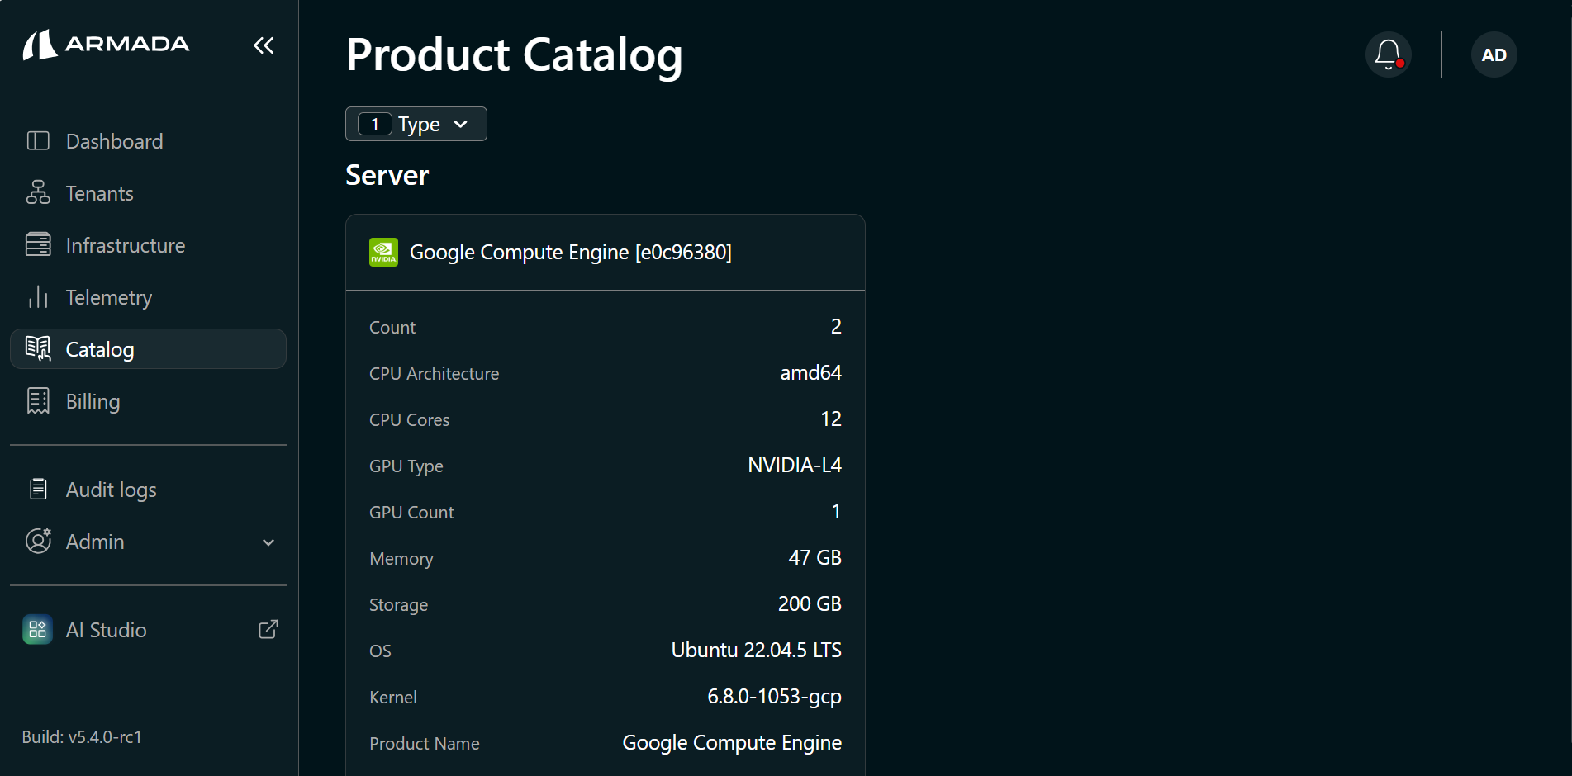The width and height of the screenshot is (1572, 776).
Task: Click the Infrastructure server icon
Action: 38,244
